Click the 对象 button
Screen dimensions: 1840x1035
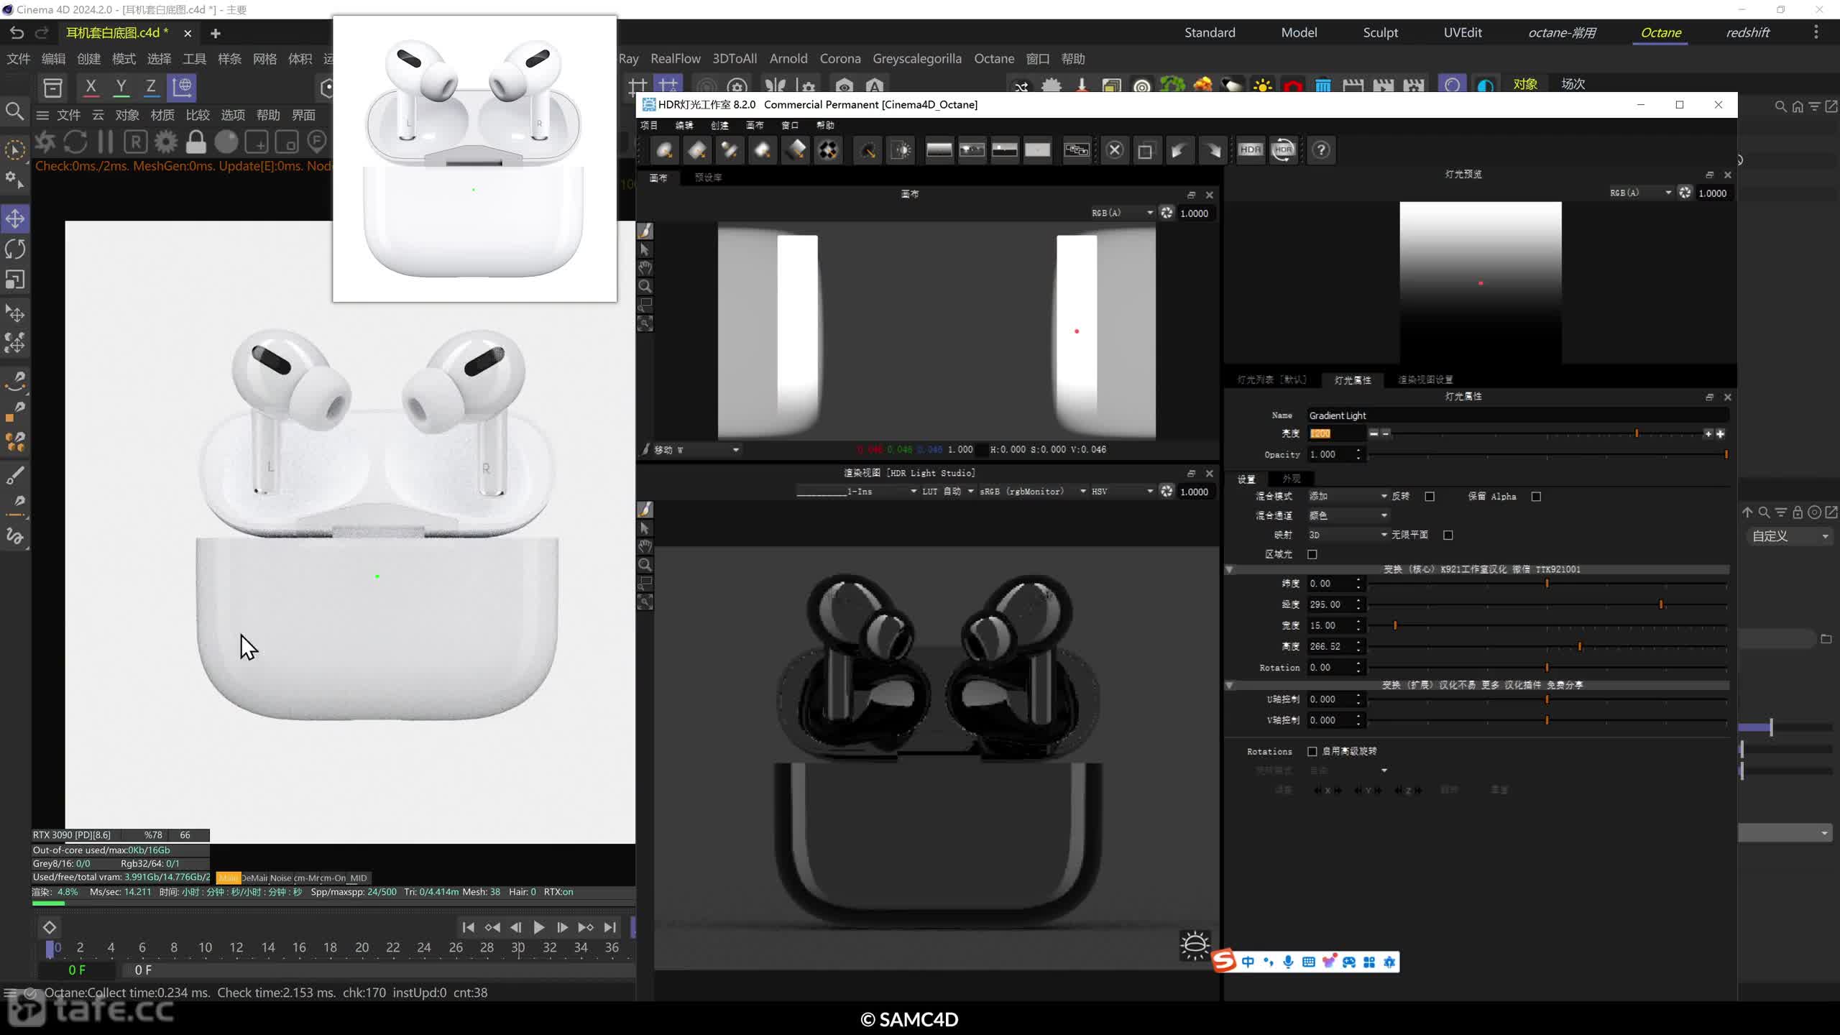tap(1525, 84)
